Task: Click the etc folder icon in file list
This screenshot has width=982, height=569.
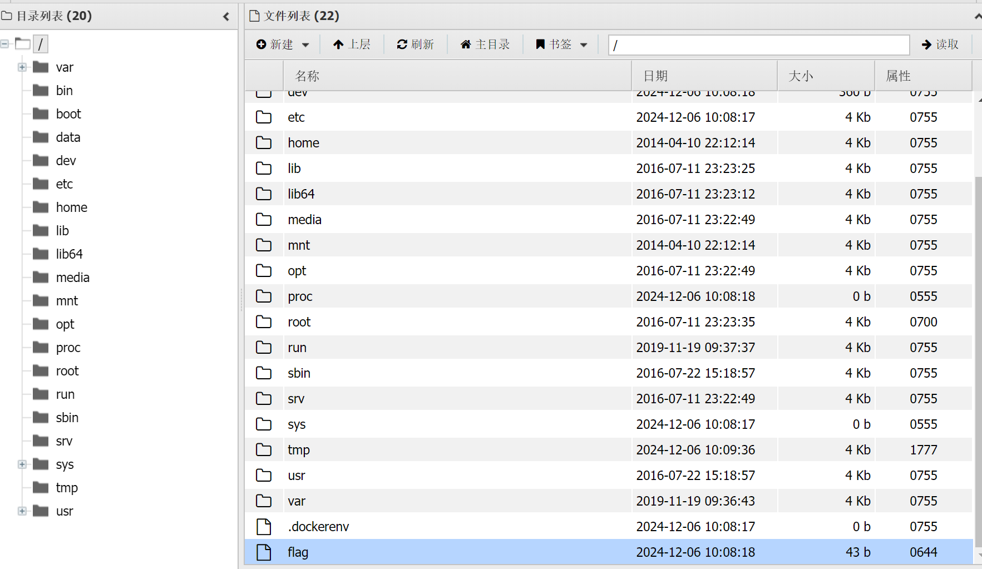Action: tap(264, 117)
